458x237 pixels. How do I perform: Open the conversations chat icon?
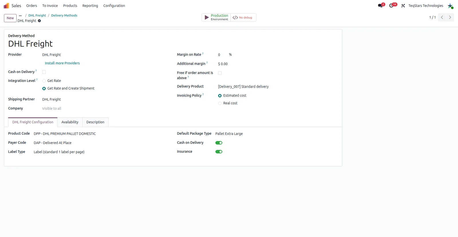[x=380, y=6]
